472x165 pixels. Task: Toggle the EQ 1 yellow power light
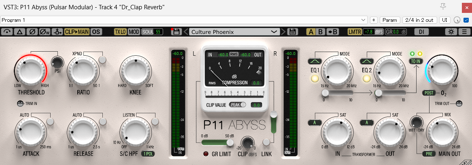[x=315, y=79]
